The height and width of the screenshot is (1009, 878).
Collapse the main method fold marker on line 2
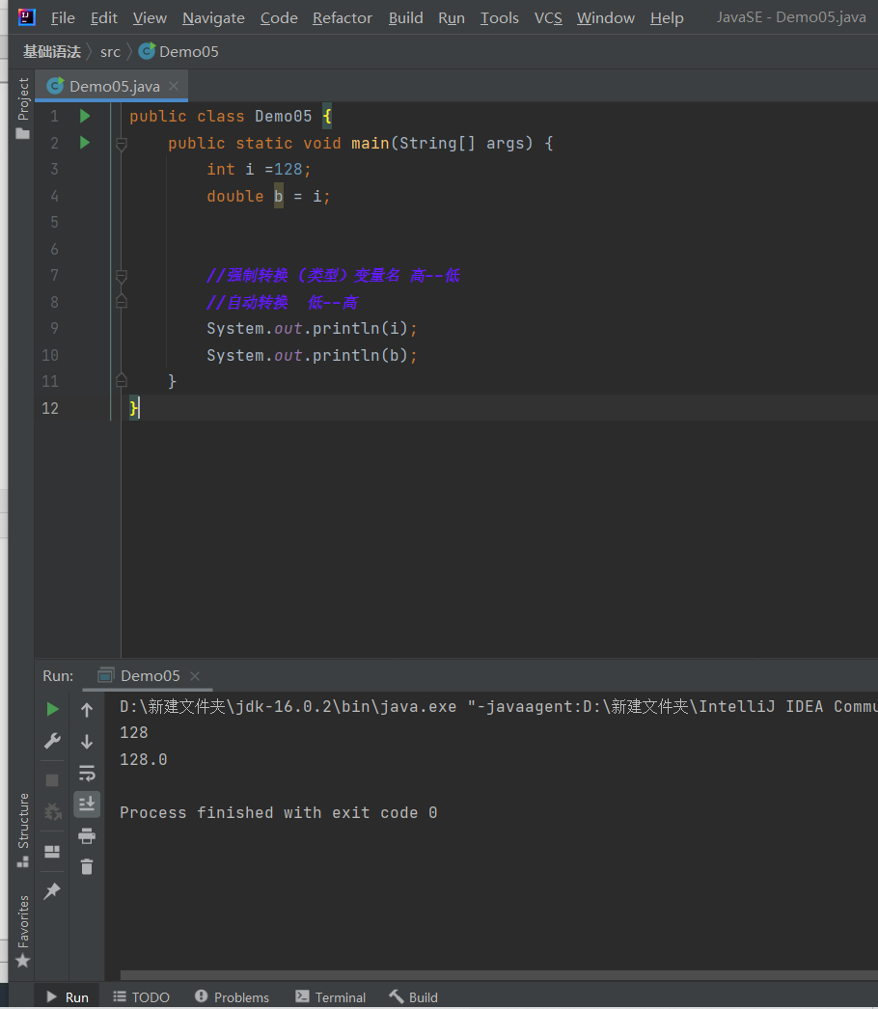121,144
